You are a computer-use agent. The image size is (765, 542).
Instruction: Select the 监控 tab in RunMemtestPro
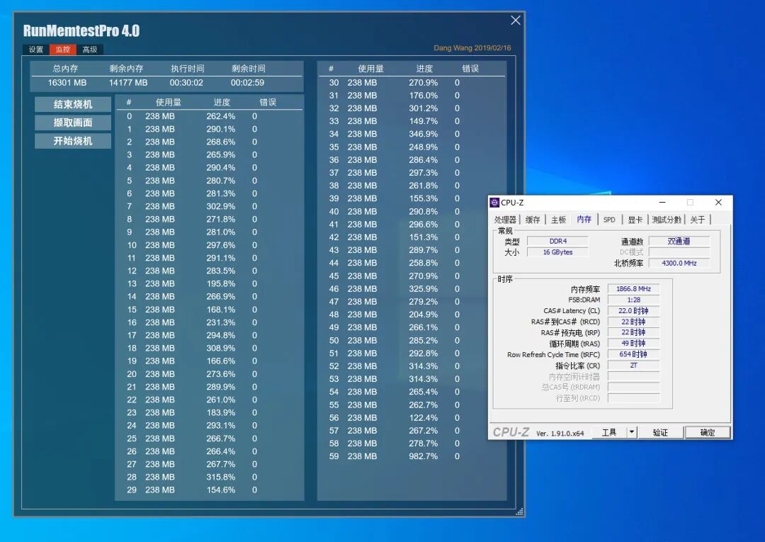click(62, 49)
